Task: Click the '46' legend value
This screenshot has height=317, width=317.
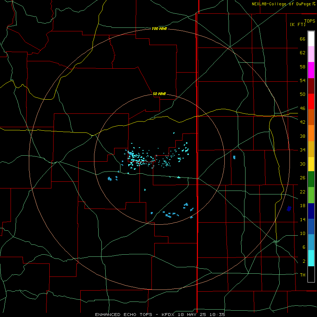Action: (303, 108)
